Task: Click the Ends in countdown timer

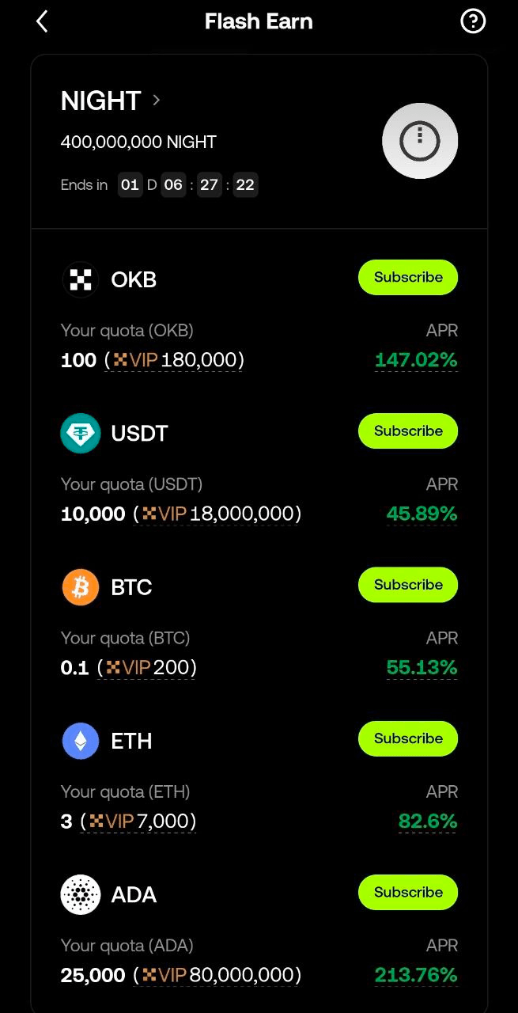Action: coord(187,184)
